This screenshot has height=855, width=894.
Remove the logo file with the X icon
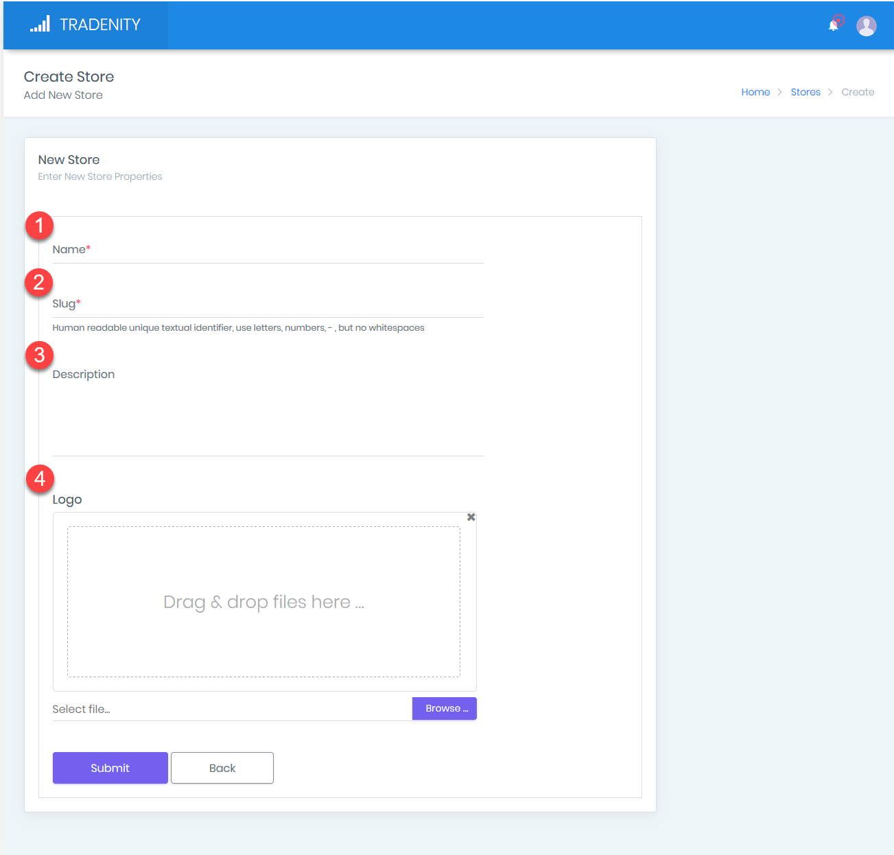(x=471, y=517)
